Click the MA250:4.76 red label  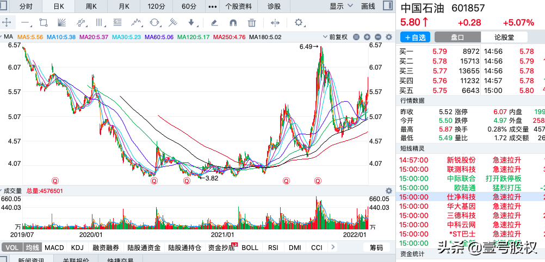coord(230,37)
